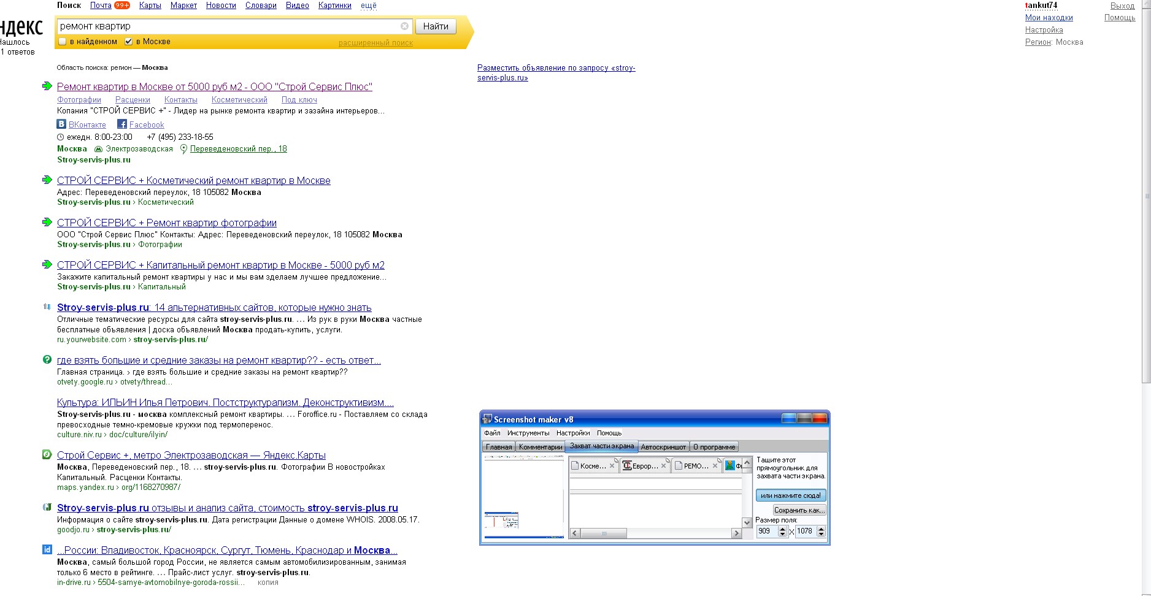Screen dimensions: 1151x596
Task: Click green arrow beside Косметический ремонт result
Action: 47,180
